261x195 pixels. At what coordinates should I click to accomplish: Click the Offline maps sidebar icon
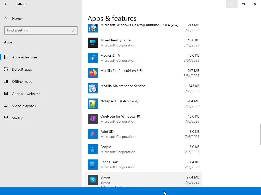point(6,82)
